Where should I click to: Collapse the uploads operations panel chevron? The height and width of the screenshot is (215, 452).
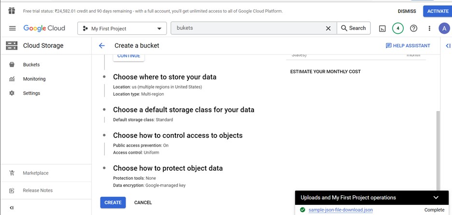(x=436, y=198)
